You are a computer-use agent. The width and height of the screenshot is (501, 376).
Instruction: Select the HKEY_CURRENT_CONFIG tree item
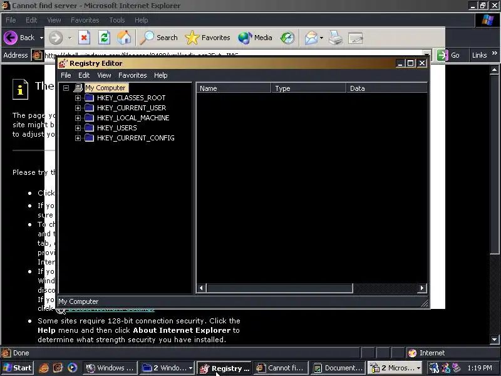pyautogui.click(x=135, y=138)
